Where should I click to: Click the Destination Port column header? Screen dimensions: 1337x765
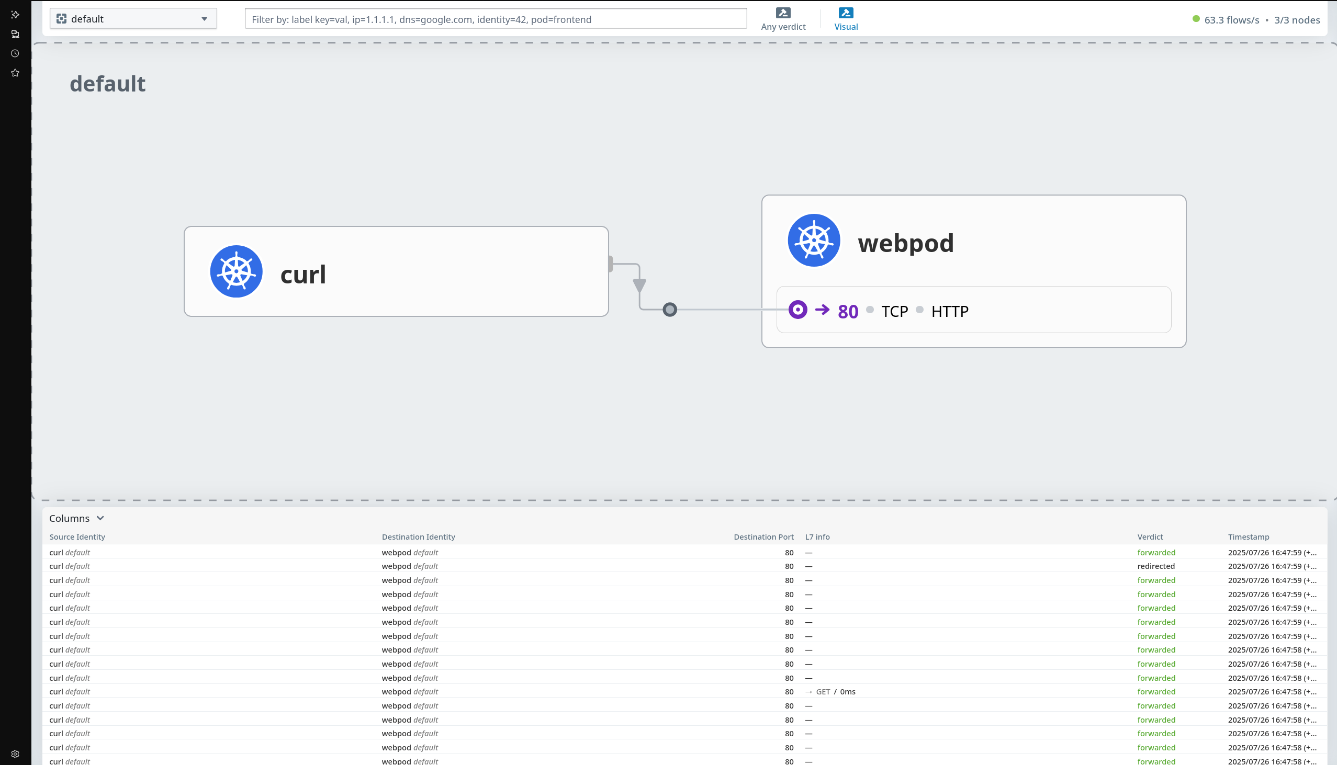coord(763,536)
